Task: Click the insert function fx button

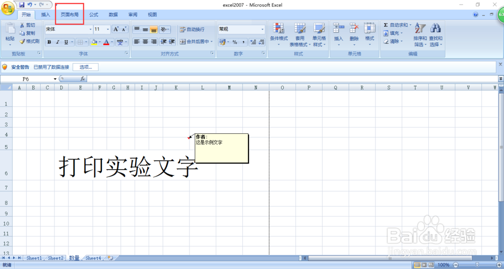Action: click(82, 79)
